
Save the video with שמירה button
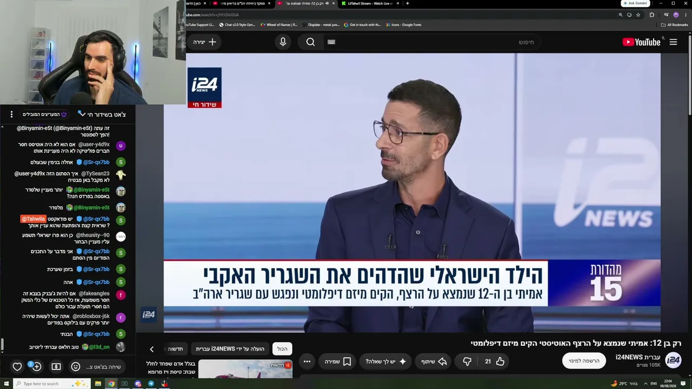point(338,361)
